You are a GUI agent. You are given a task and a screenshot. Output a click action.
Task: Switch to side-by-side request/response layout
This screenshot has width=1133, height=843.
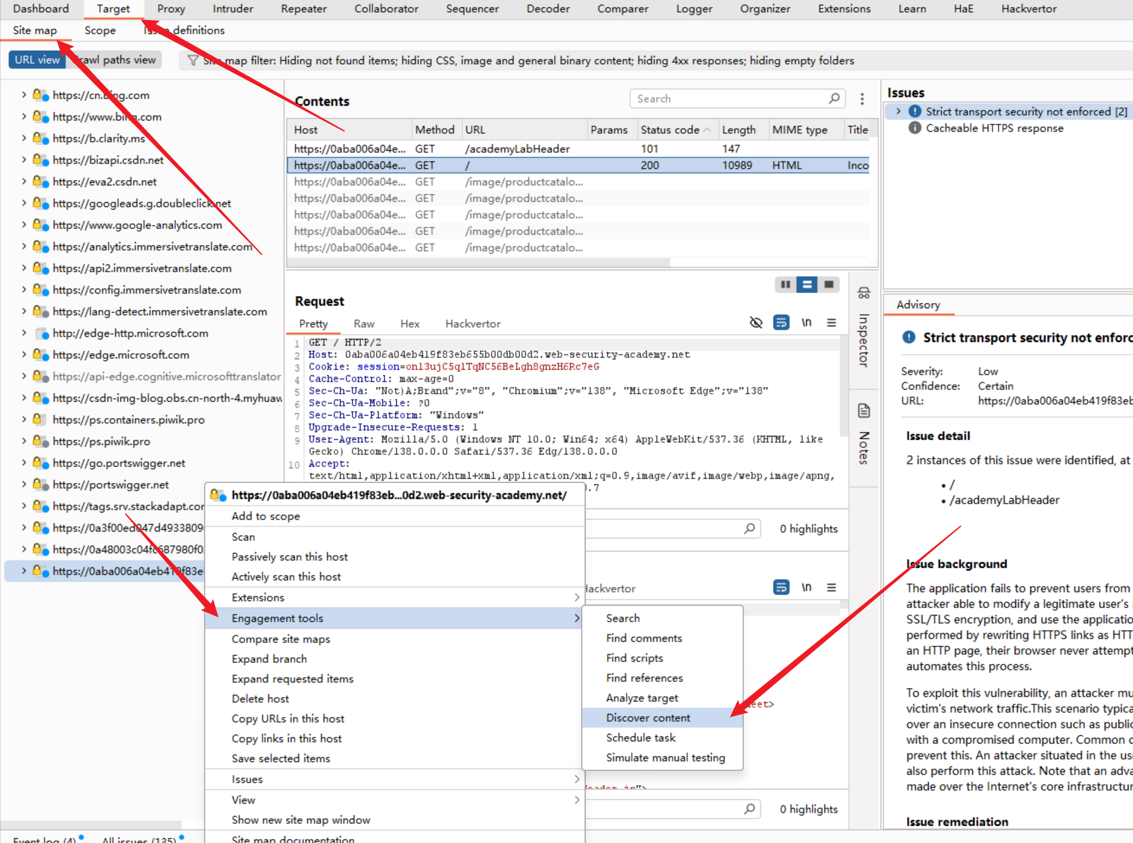(785, 284)
